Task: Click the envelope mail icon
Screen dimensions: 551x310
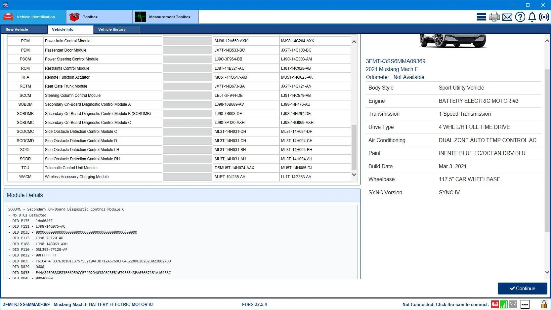Action: point(507,17)
